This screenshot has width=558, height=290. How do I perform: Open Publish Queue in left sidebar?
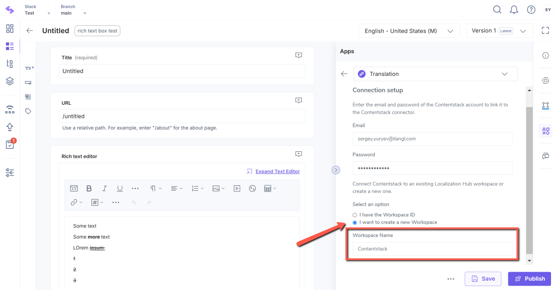tap(10, 109)
